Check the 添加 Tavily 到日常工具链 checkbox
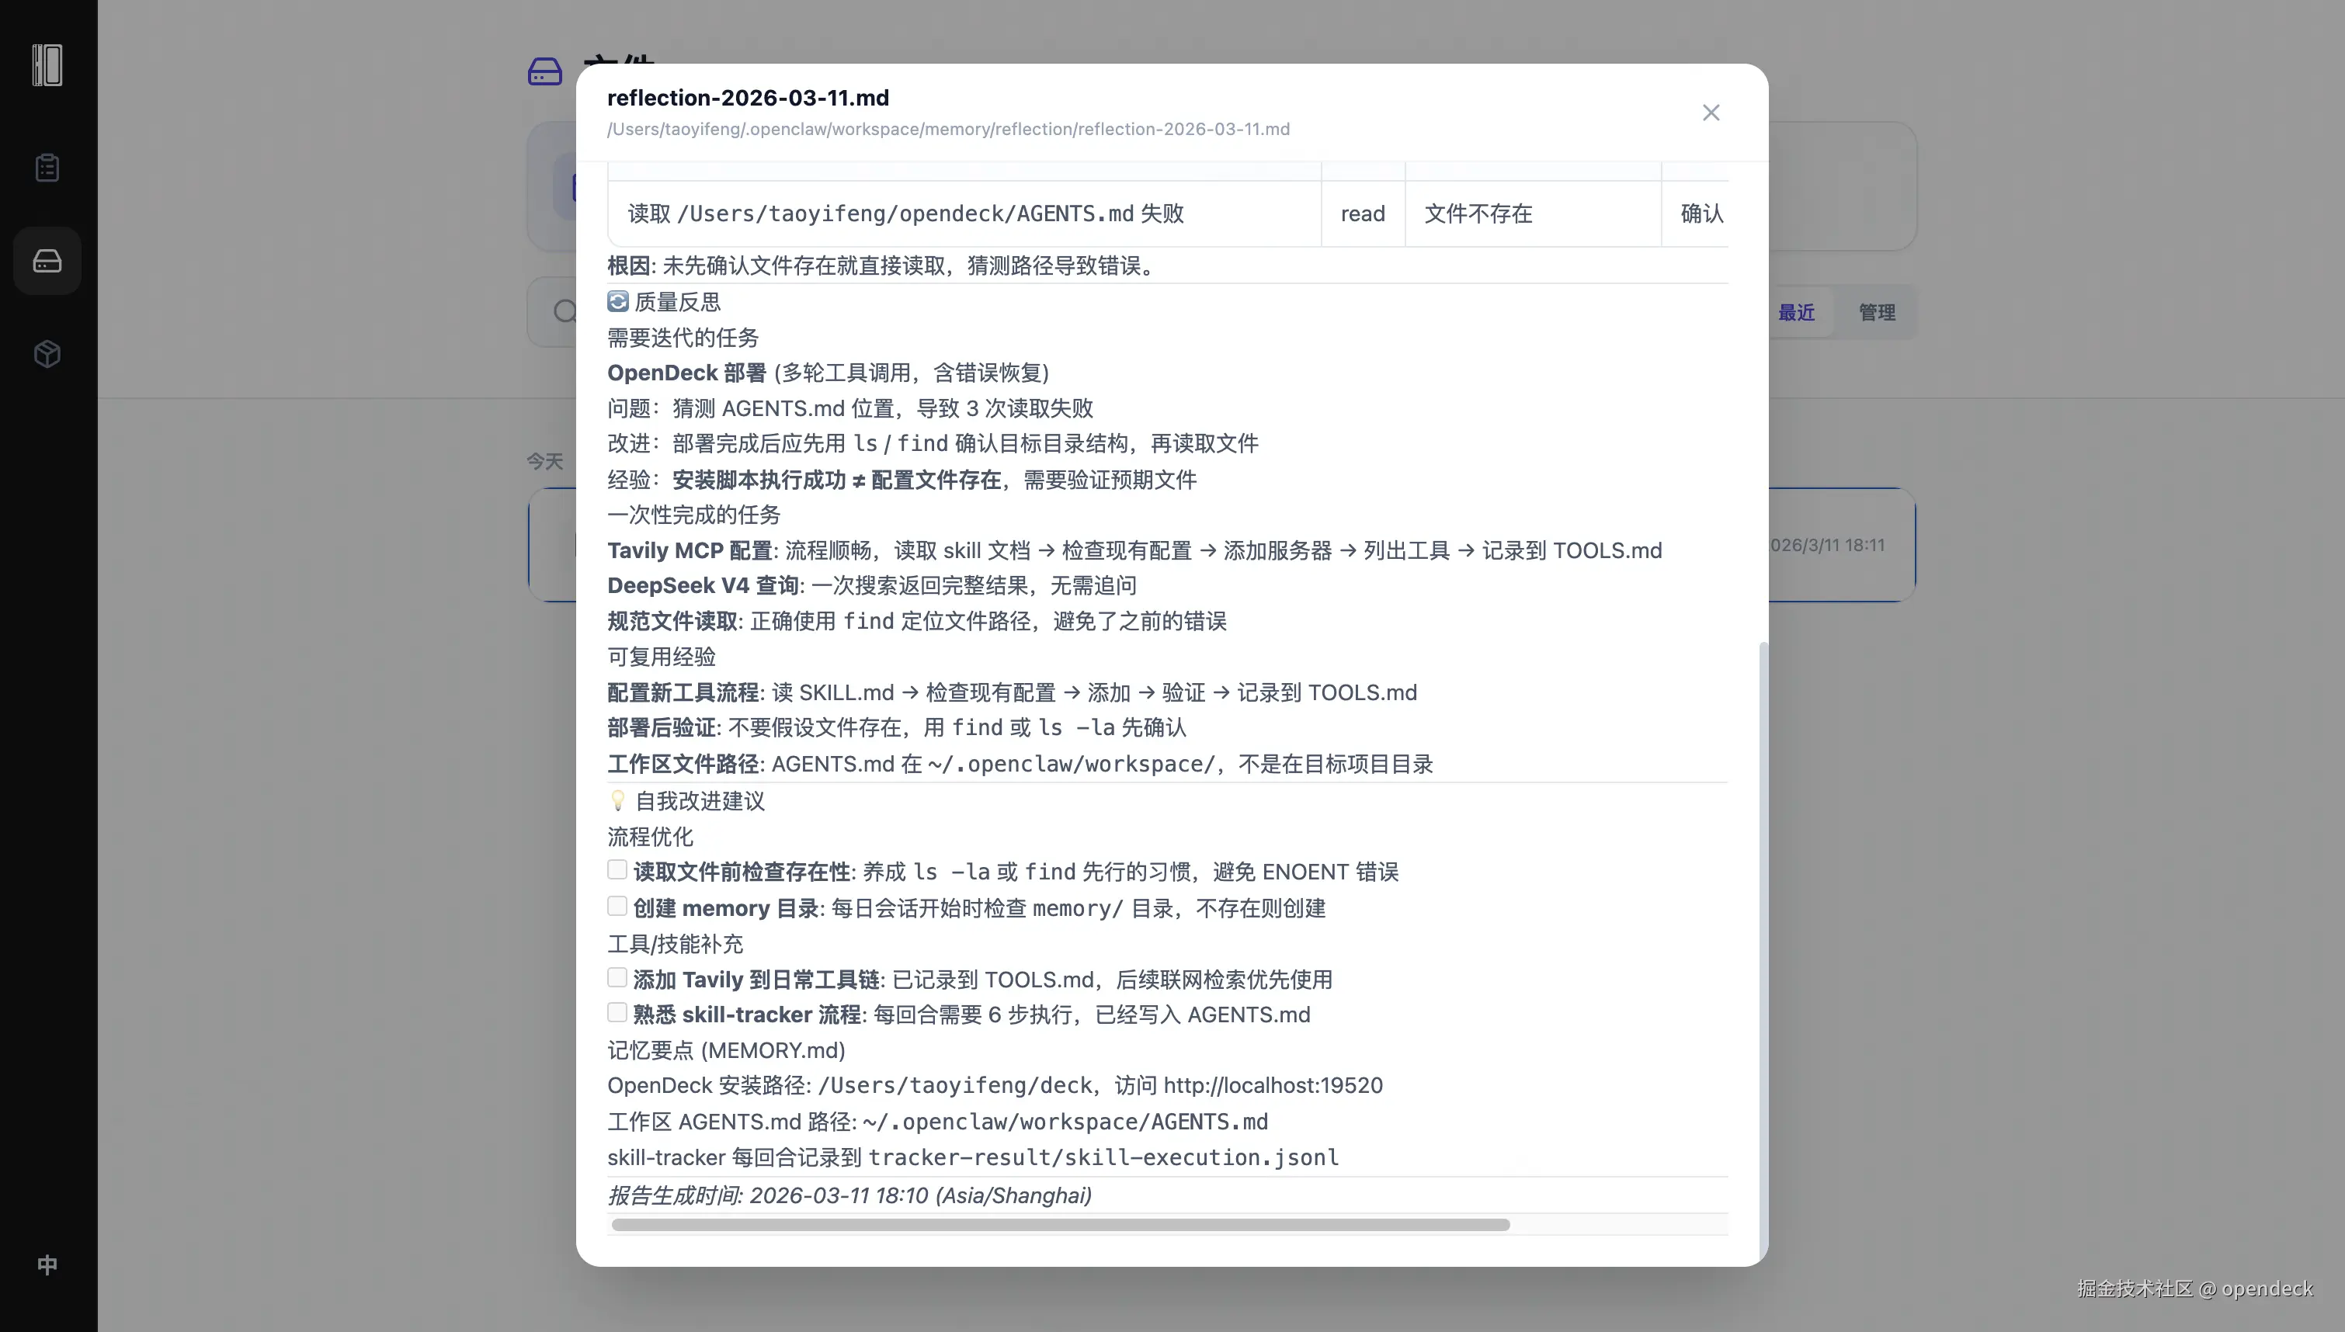 617,978
